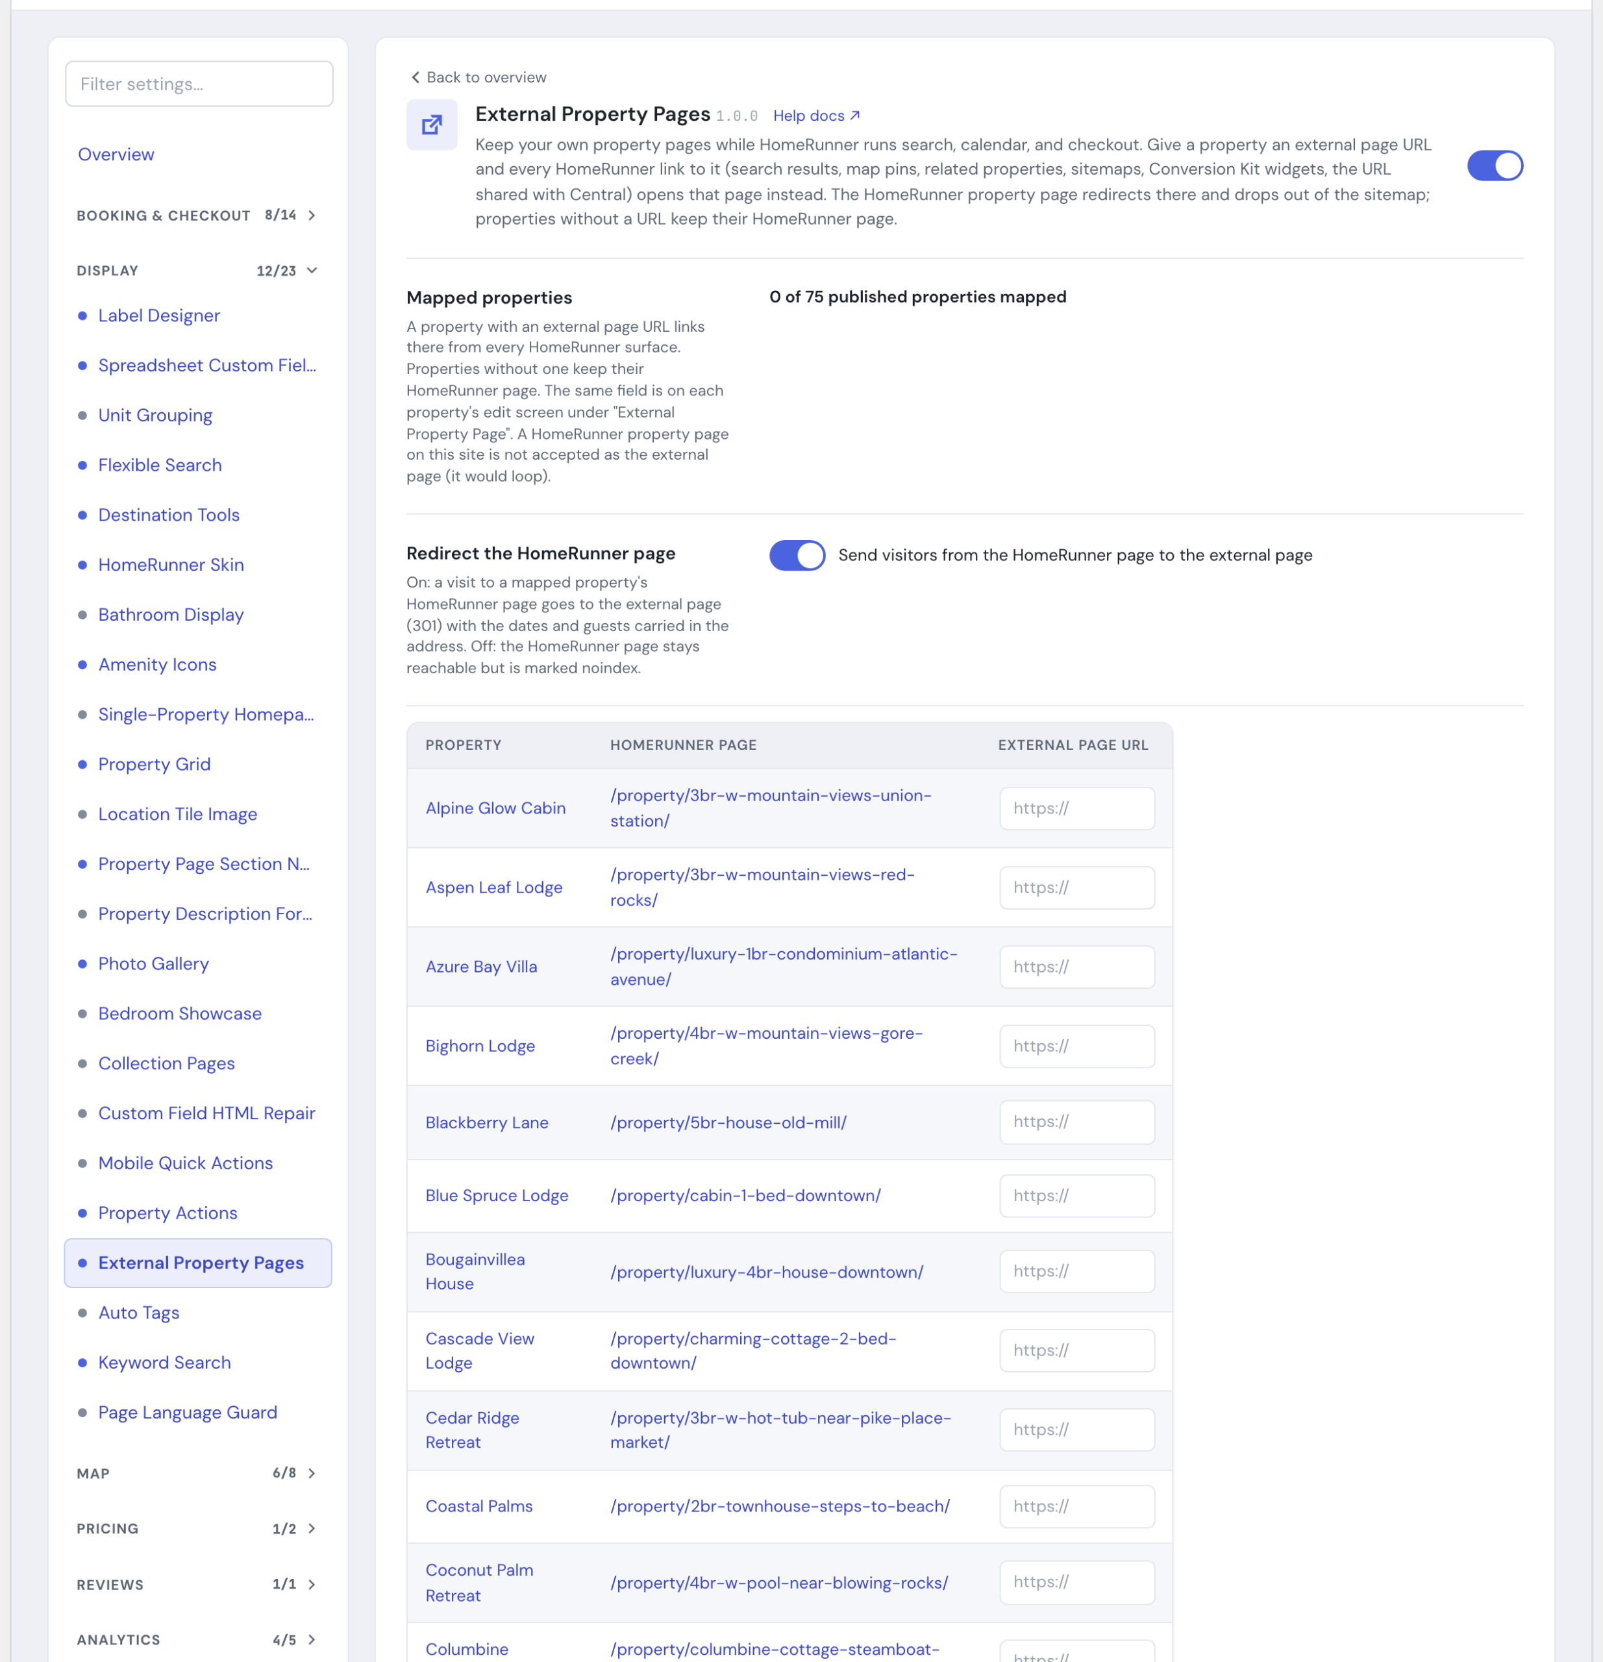Open Collection Pages settings

click(166, 1063)
